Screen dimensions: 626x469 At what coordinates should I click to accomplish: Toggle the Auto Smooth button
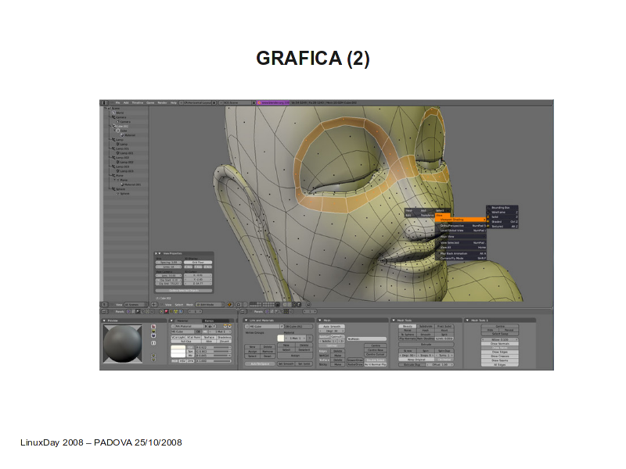(332, 326)
